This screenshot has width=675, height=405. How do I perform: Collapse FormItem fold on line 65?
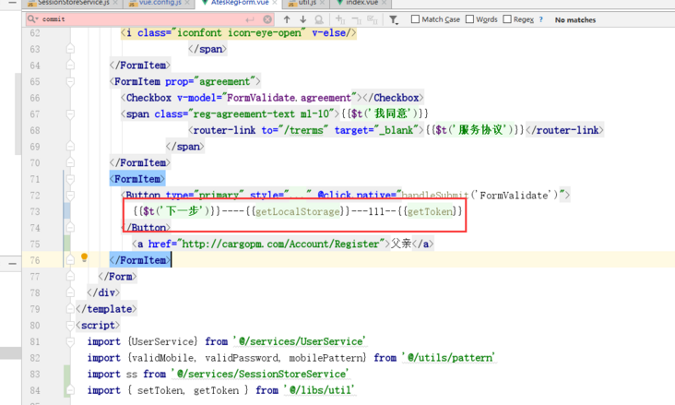(70, 81)
